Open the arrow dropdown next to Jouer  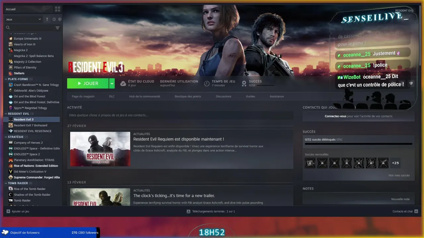click(x=112, y=84)
